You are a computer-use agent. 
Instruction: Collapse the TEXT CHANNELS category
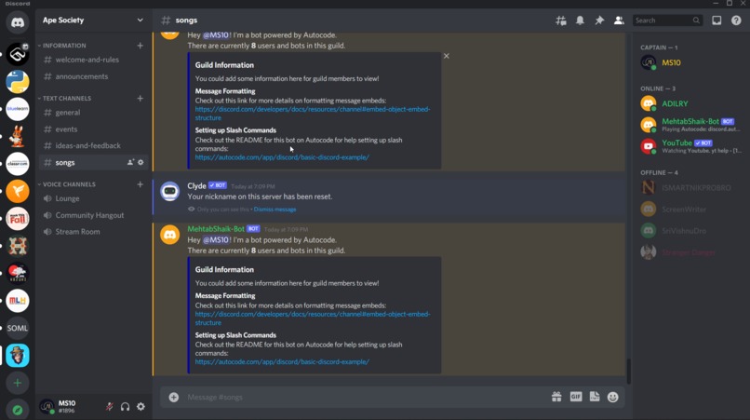pos(66,98)
